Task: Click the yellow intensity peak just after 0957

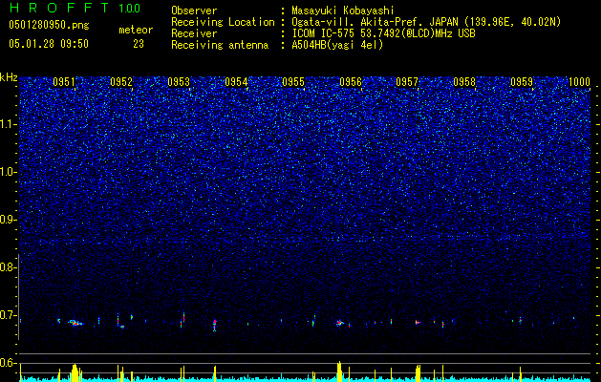Action: point(419,373)
